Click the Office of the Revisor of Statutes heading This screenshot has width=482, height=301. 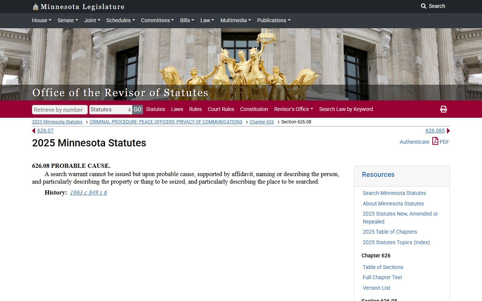coord(120,93)
